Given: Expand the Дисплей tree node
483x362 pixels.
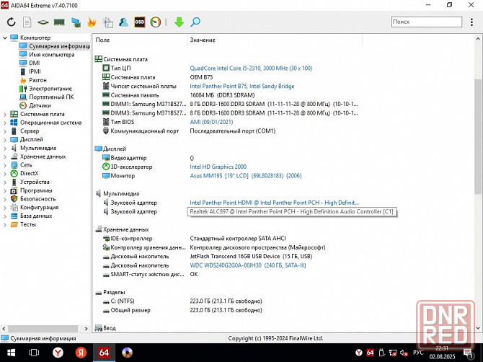Looking at the screenshot, I should click(4, 140).
